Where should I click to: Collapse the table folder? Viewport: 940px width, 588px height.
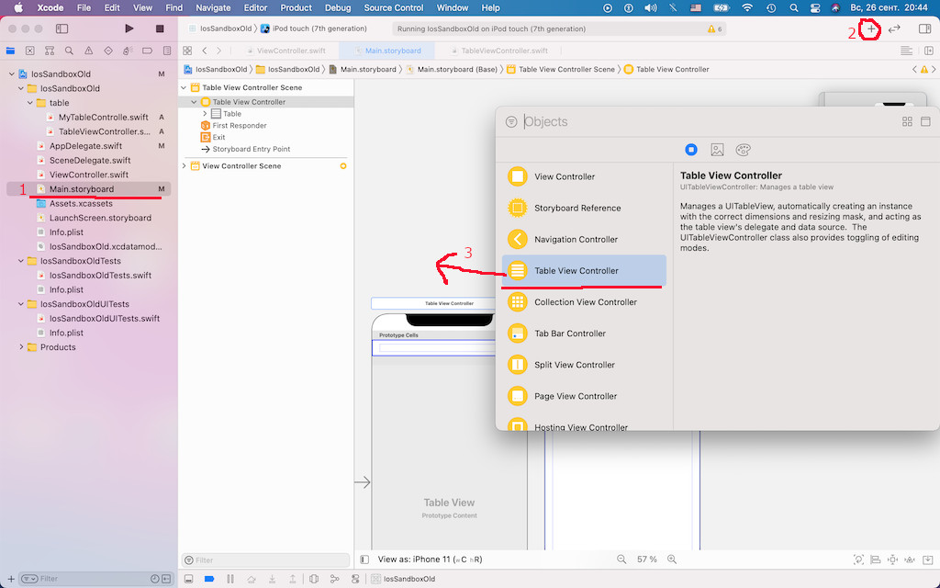(x=30, y=103)
